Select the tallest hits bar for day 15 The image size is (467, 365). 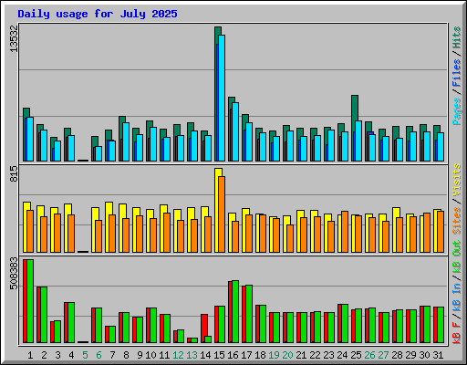point(218,94)
